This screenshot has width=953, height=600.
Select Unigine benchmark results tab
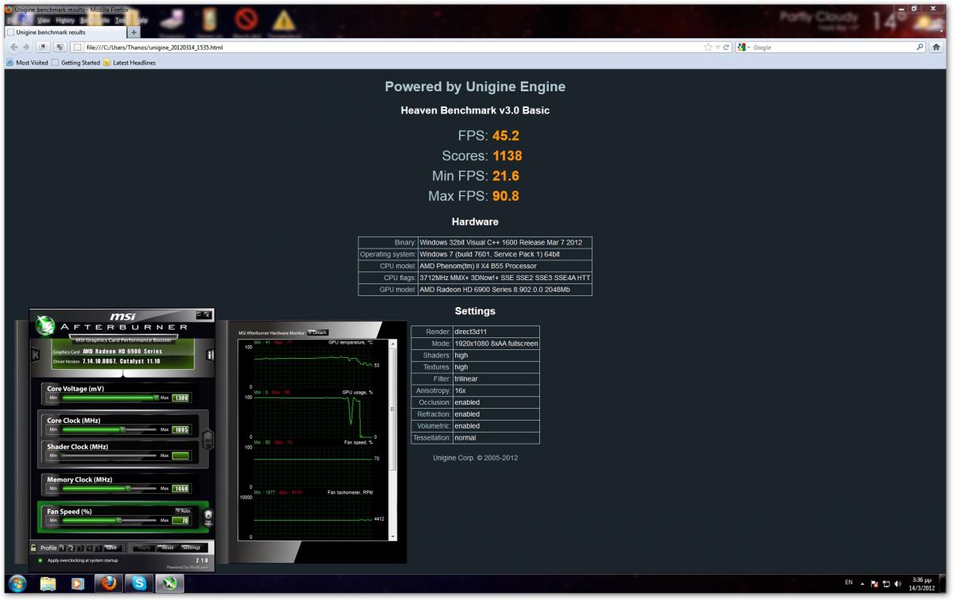pos(64,33)
